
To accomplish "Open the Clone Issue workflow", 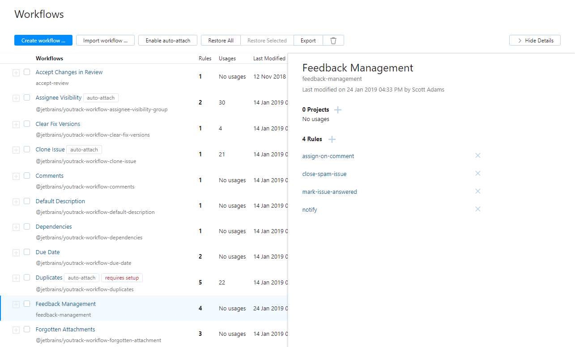I will [50, 149].
